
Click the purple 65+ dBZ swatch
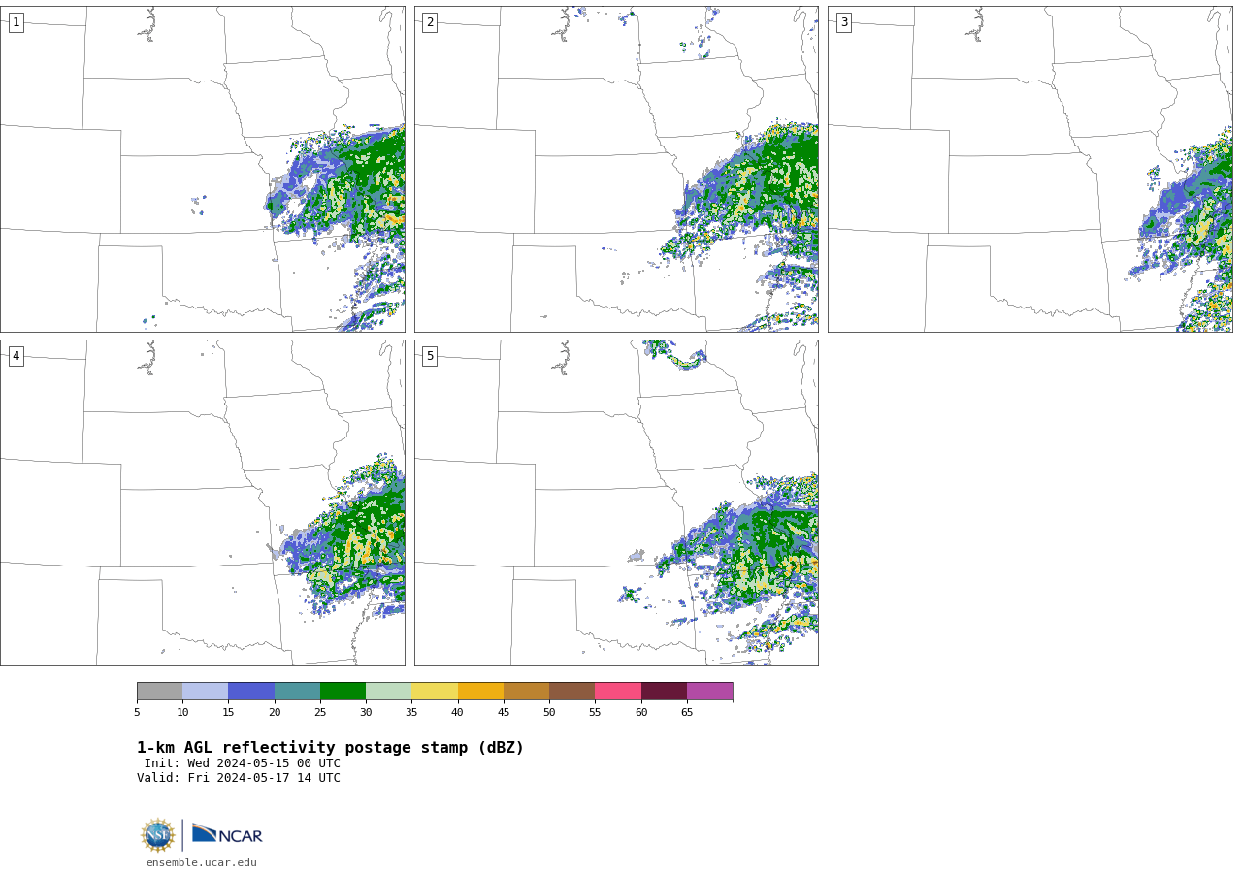tap(709, 691)
